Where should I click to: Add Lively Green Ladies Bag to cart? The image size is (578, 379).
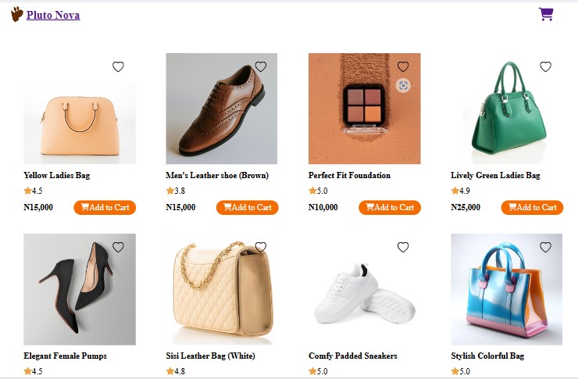pyautogui.click(x=532, y=207)
